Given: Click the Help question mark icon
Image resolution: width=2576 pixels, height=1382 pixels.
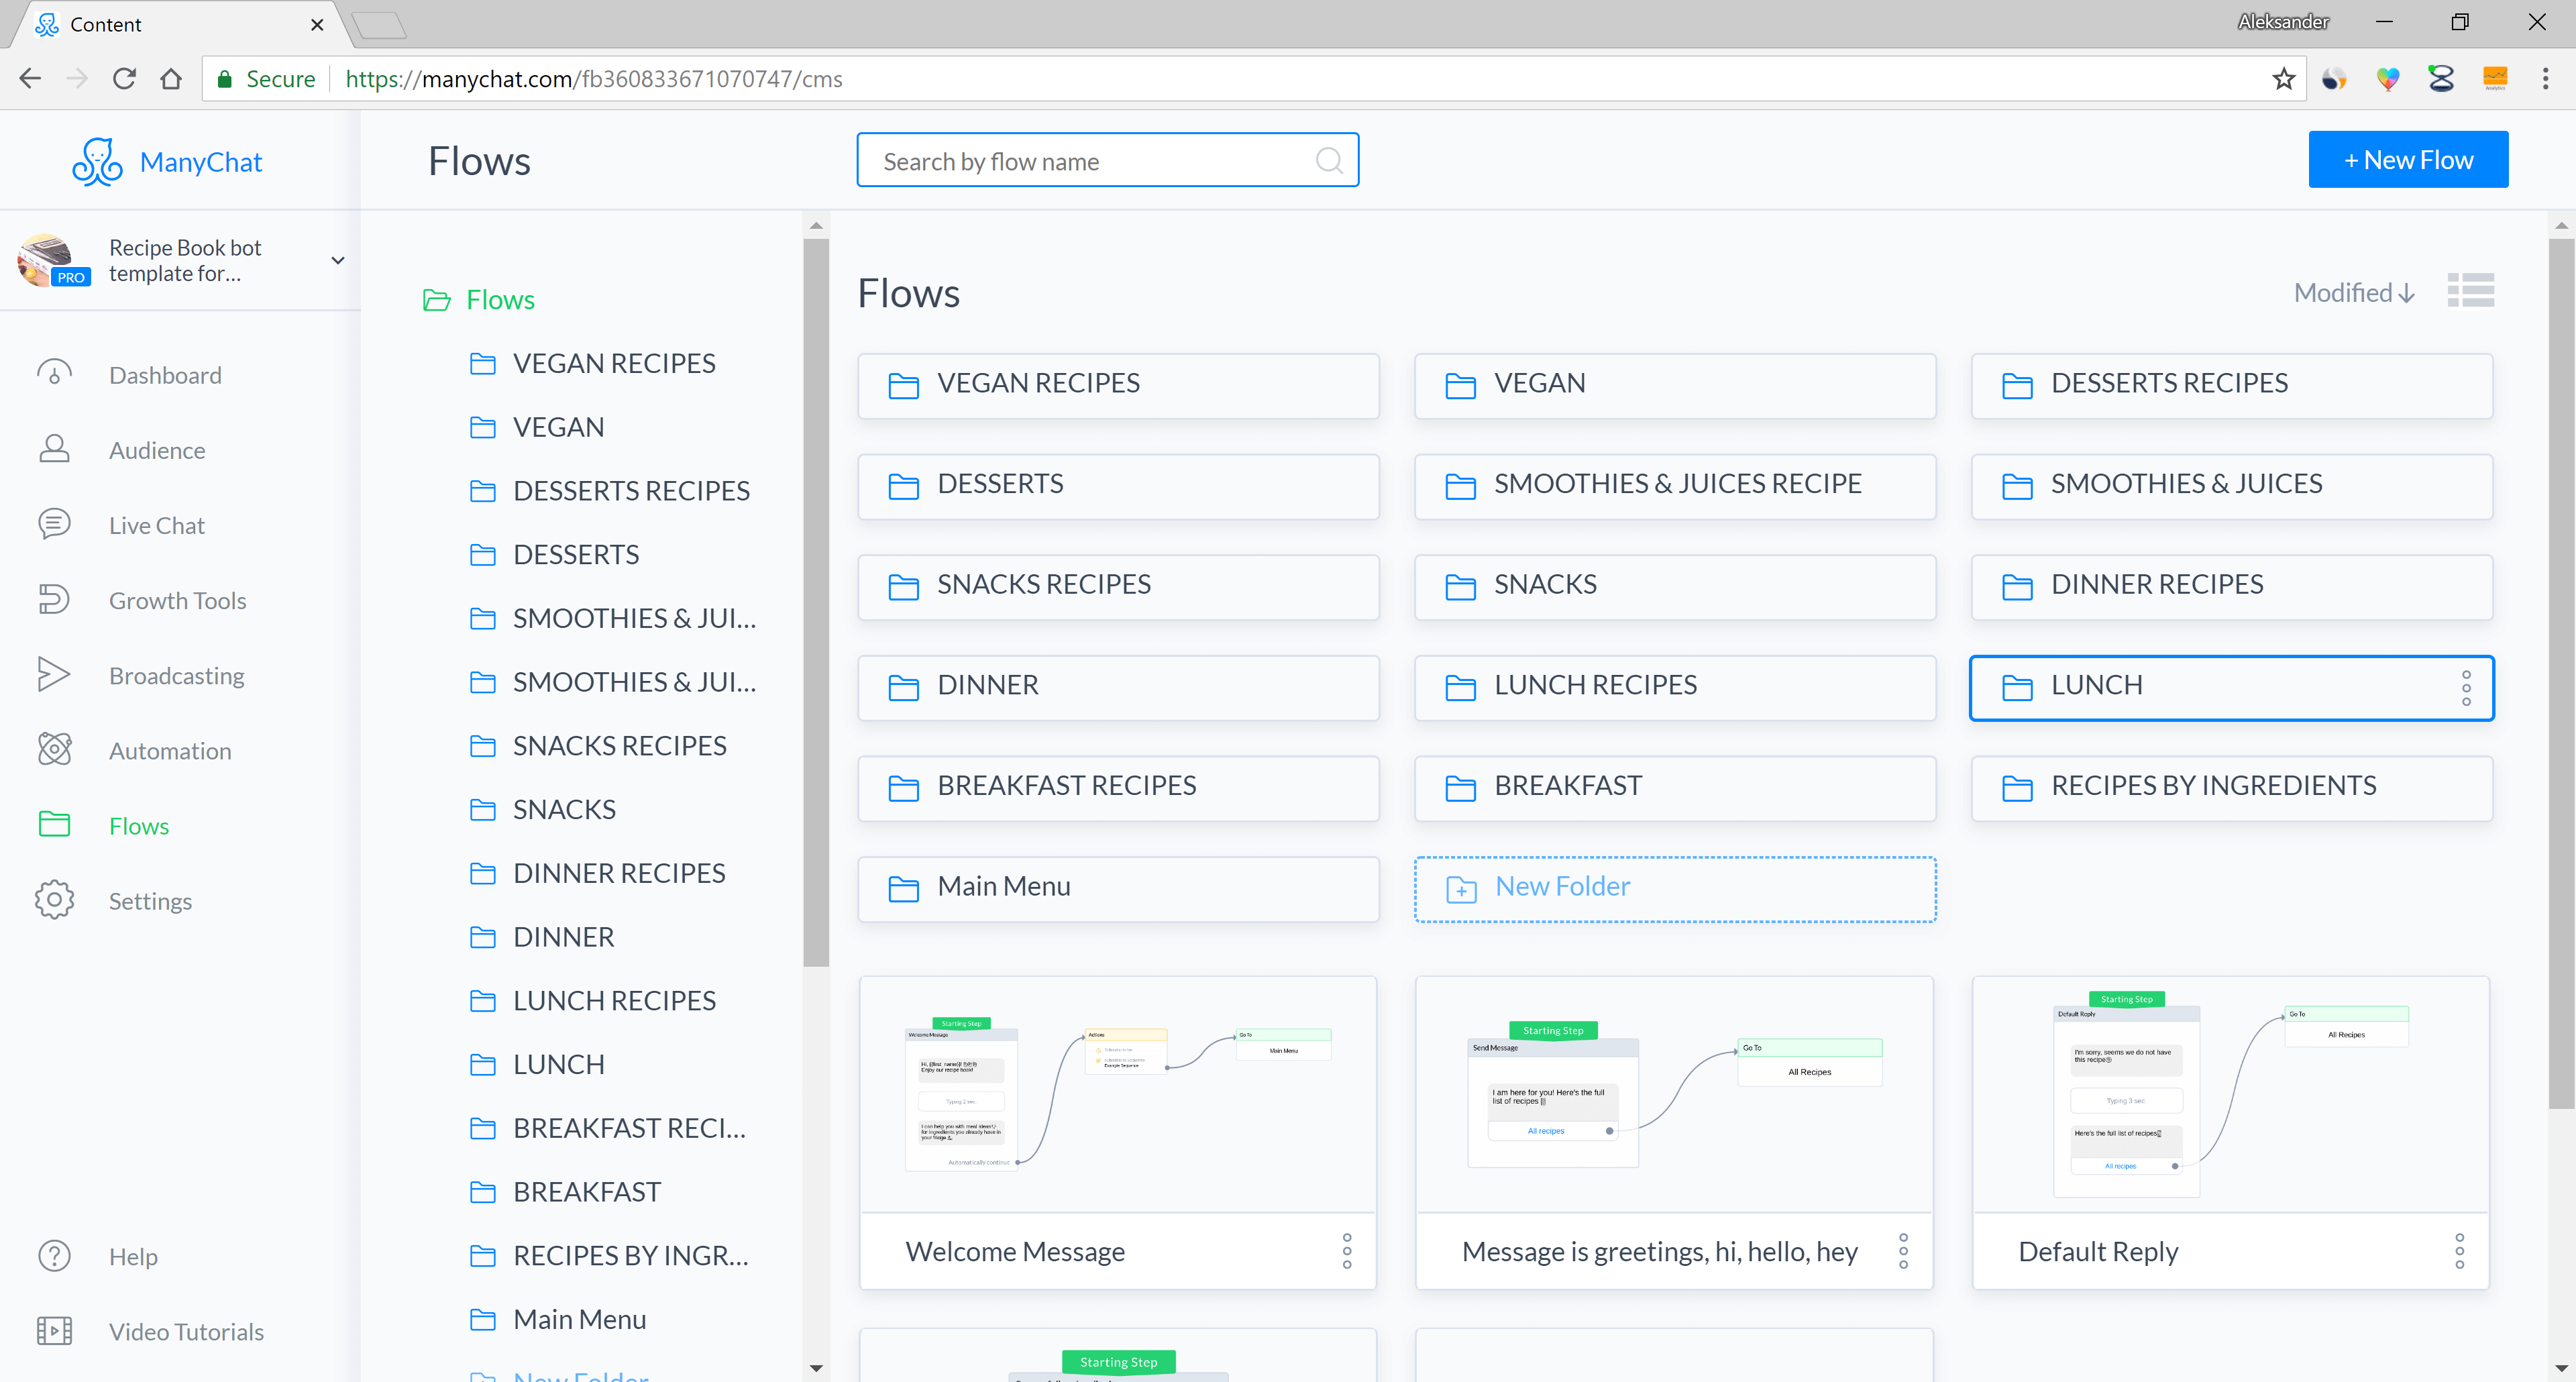Looking at the screenshot, I should 54,1255.
